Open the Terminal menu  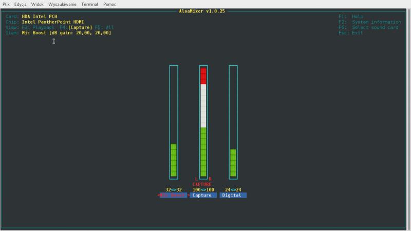[89, 4]
